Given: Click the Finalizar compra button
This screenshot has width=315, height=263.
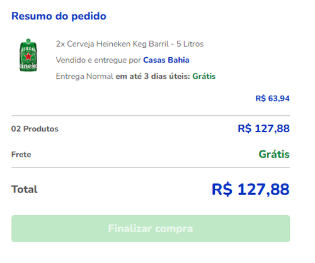Looking at the screenshot, I should click(x=151, y=228).
